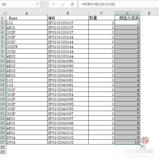Screen dimensions: 163x162
Task: Select cell A3 containing AE01
Action: click(x=27, y=27)
